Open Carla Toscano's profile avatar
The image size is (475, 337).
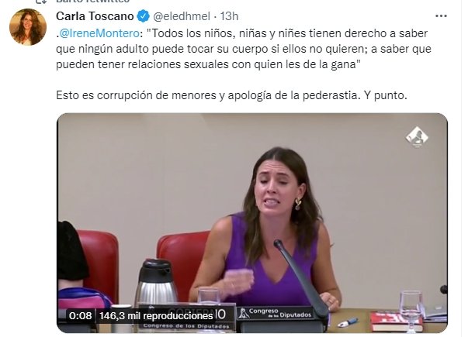(28, 27)
